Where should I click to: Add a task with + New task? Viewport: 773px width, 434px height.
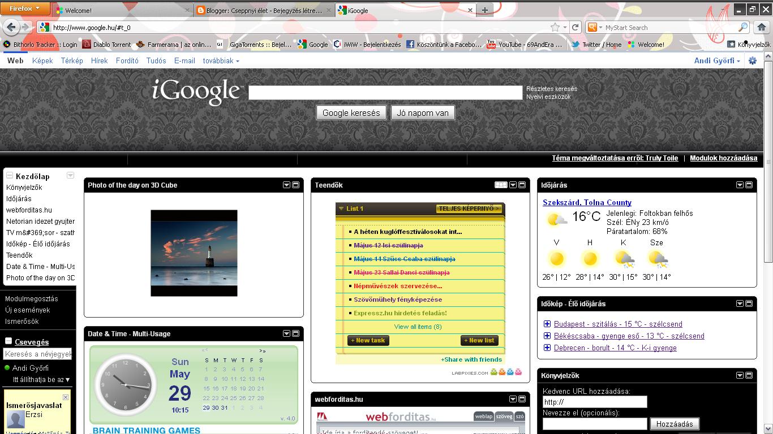point(368,340)
